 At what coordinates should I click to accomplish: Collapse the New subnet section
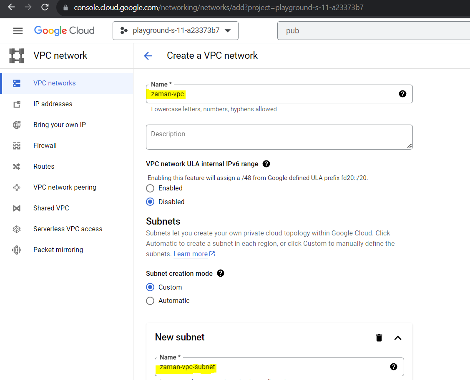398,337
